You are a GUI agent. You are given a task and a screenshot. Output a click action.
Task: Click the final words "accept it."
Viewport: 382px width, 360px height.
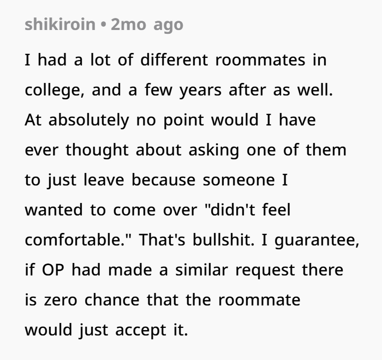tap(152, 331)
